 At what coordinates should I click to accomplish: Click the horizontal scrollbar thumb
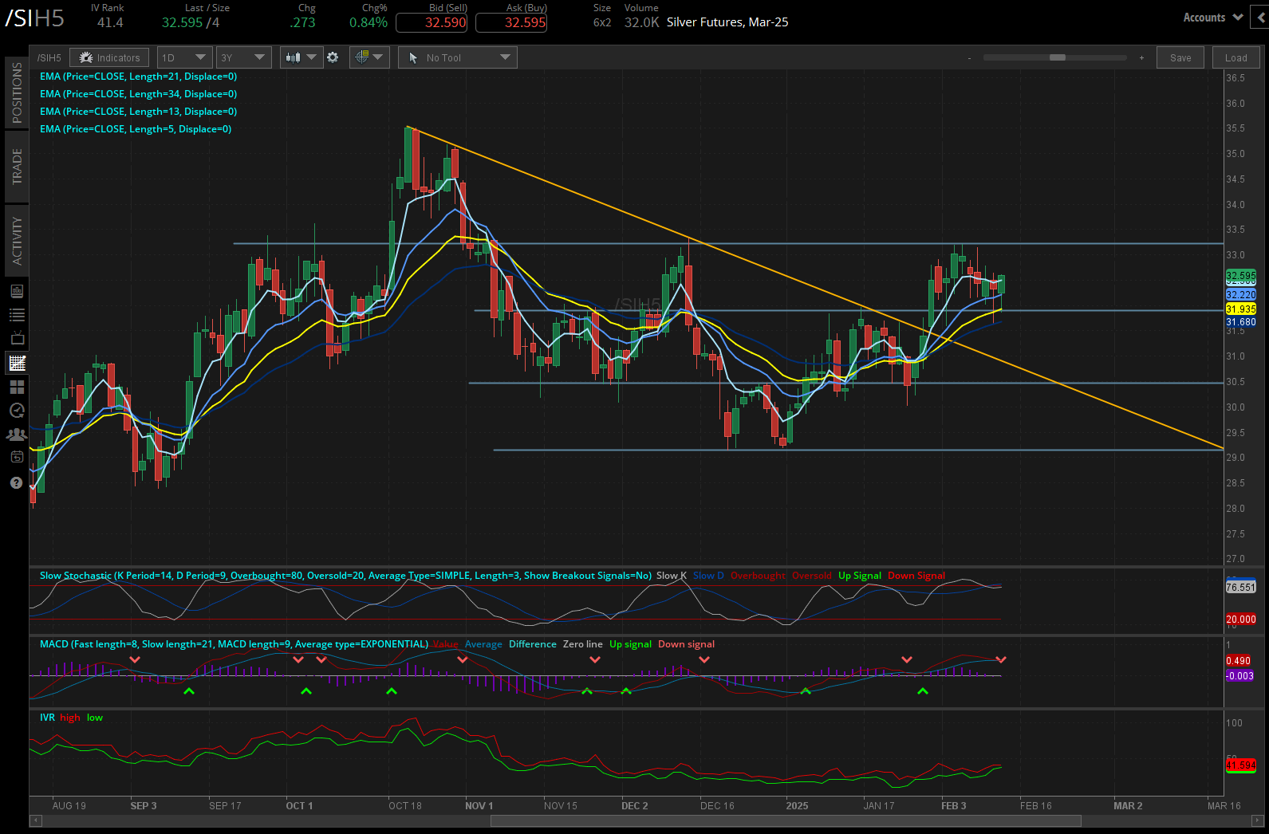pos(786,820)
